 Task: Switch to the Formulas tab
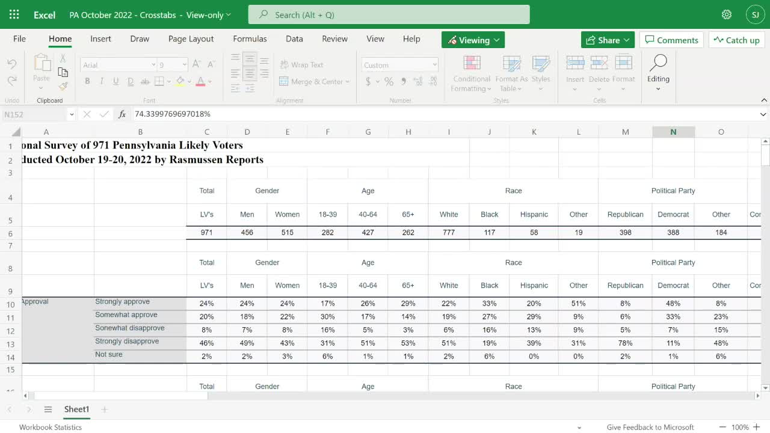(250, 38)
